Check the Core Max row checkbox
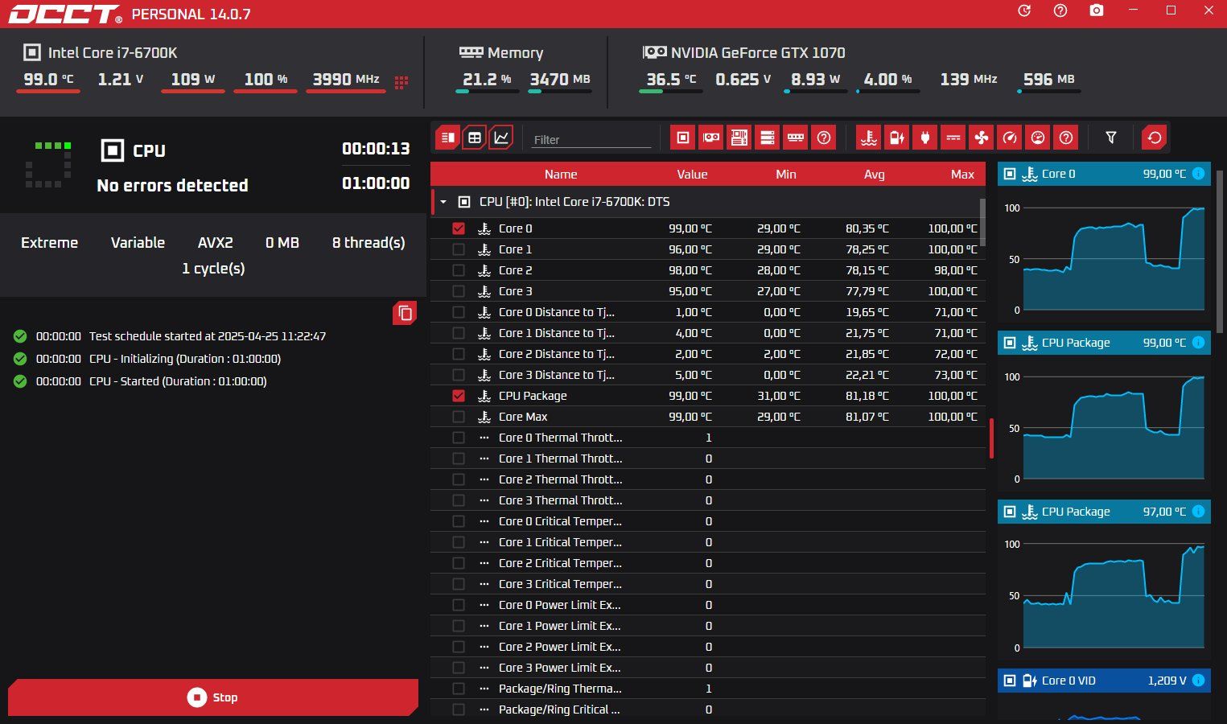The width and height of the screenshot is (1227, 724). tap(459, 417)
